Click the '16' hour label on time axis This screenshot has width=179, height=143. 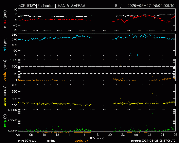[x=84, y=135]
